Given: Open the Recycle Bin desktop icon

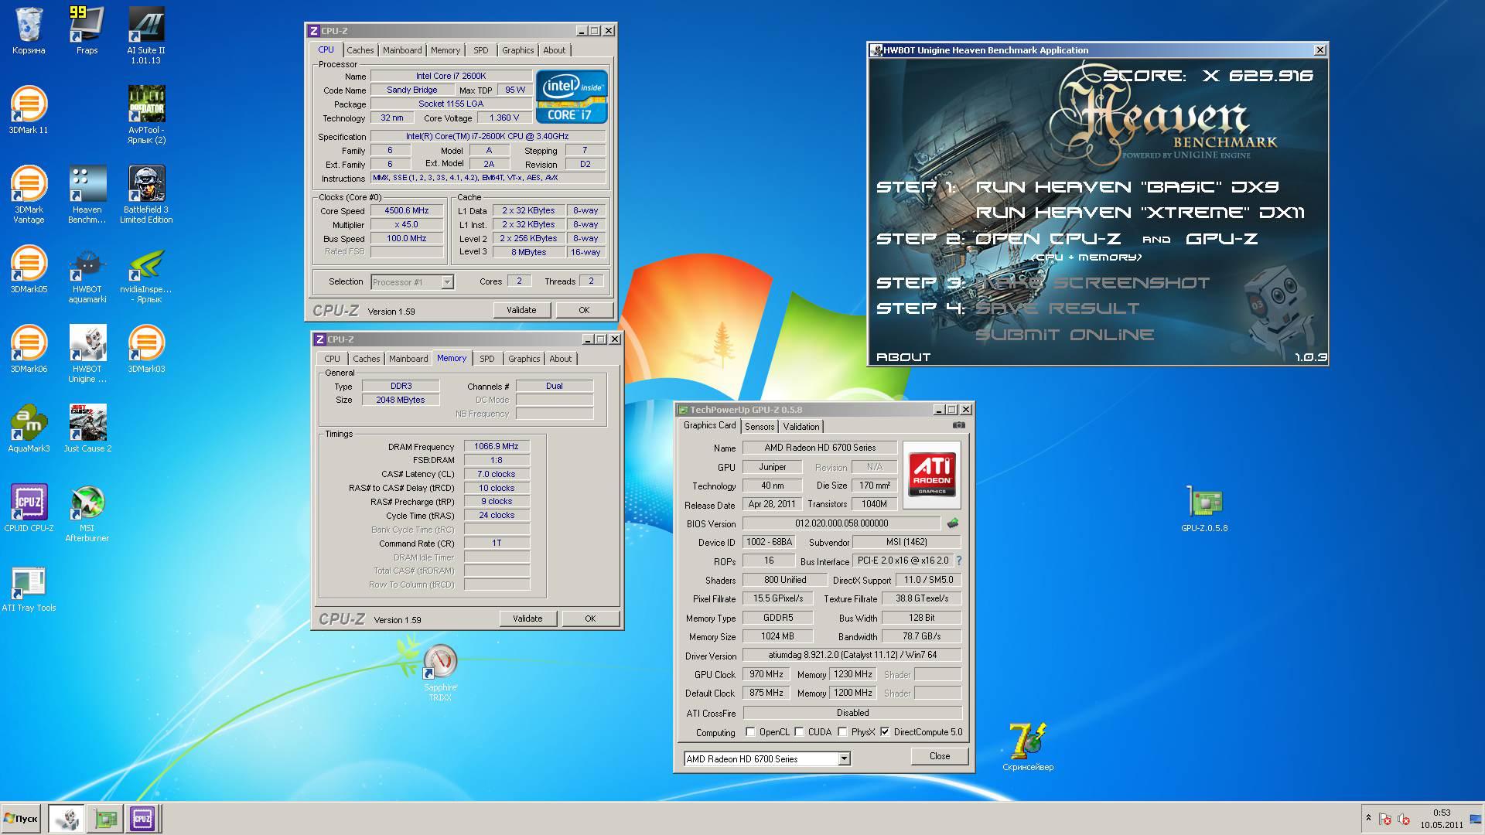Looking at the screenshot, I should coord(29,31).
